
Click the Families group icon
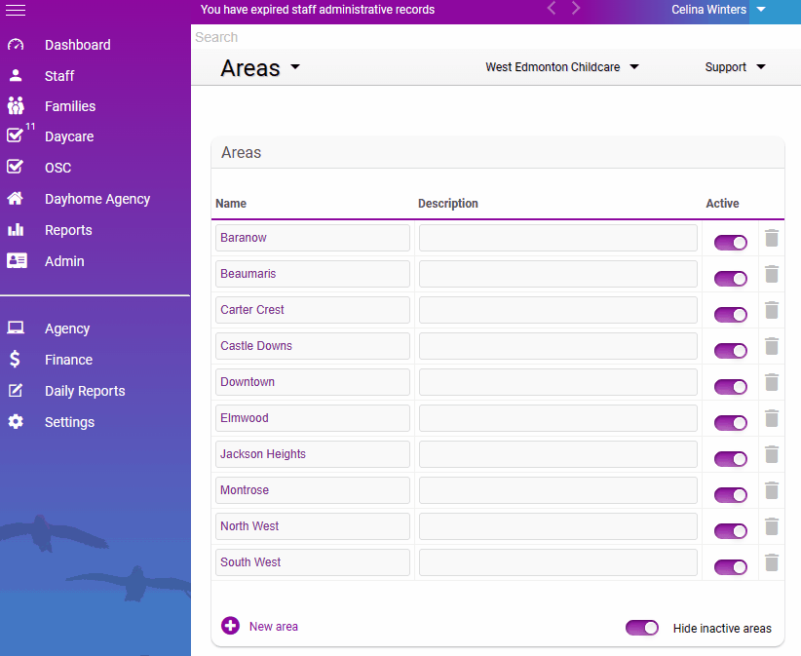click(x=16, y=105)
